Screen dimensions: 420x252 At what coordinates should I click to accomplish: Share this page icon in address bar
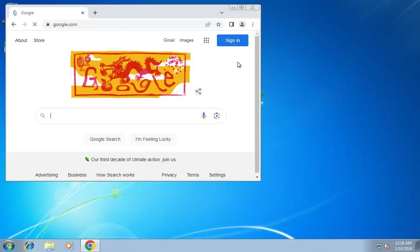tap(208, 24)
